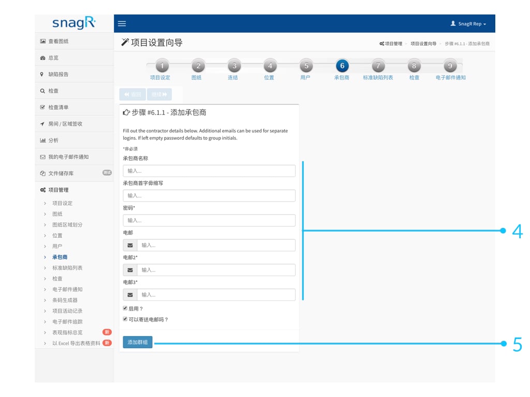Go to wizard step 6 承包商
This screenshot has width=530, height=397.
coord(342,66)
